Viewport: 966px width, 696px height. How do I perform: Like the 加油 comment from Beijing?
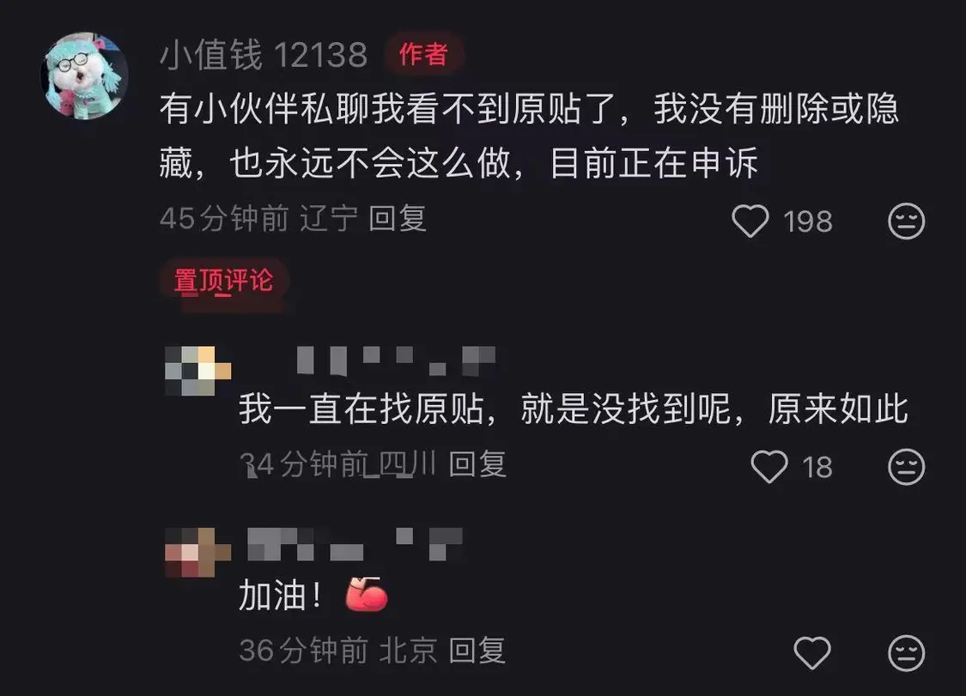pos(812,652)
